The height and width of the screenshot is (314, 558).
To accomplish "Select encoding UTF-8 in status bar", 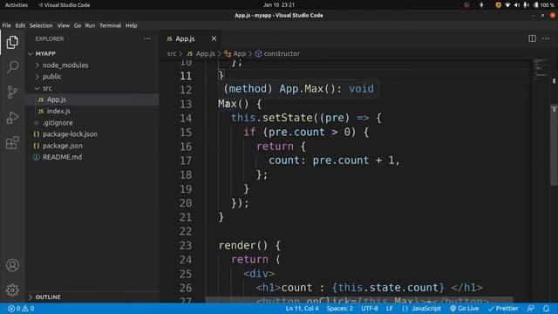I will [370, 309].
